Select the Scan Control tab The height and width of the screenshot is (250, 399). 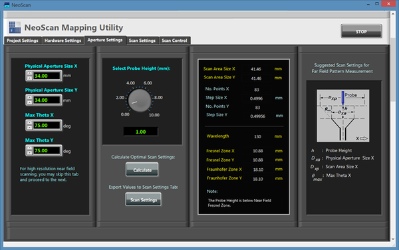pyautogui.click(x=174, y=41)
